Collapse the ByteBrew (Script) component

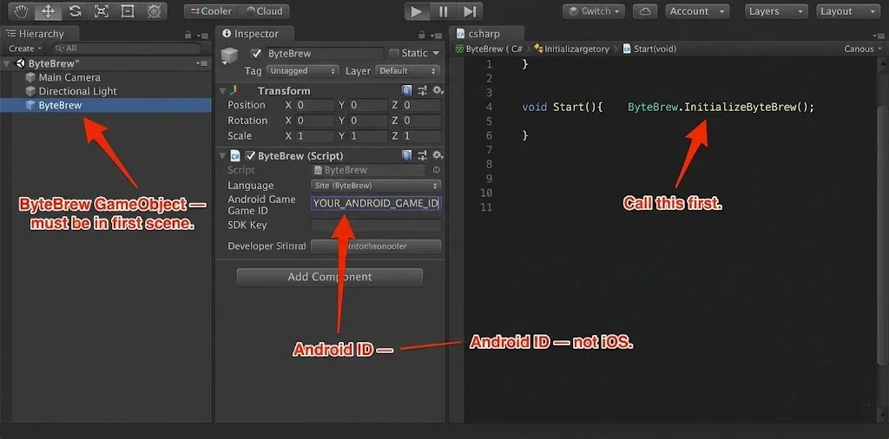[x=223, y=156]
